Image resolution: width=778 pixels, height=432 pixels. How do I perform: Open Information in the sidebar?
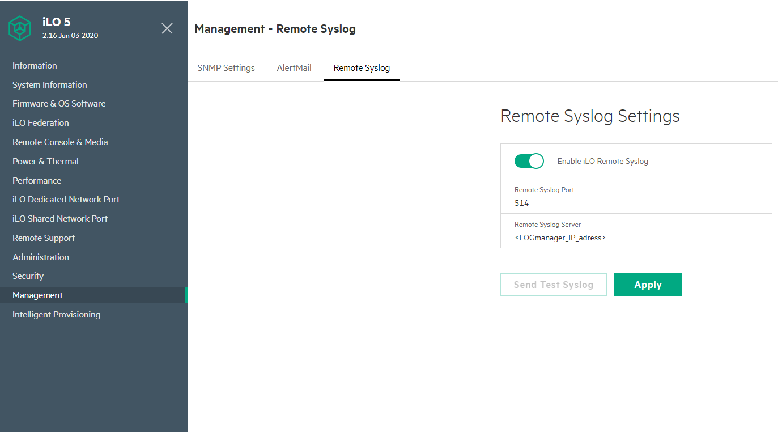35,66
